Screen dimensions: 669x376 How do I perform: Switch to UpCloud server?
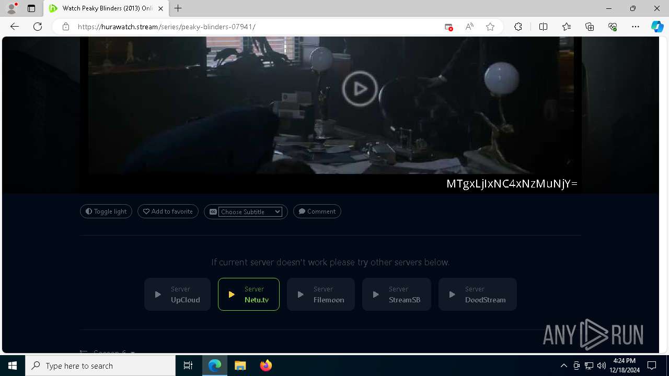(x=177, y=295)
